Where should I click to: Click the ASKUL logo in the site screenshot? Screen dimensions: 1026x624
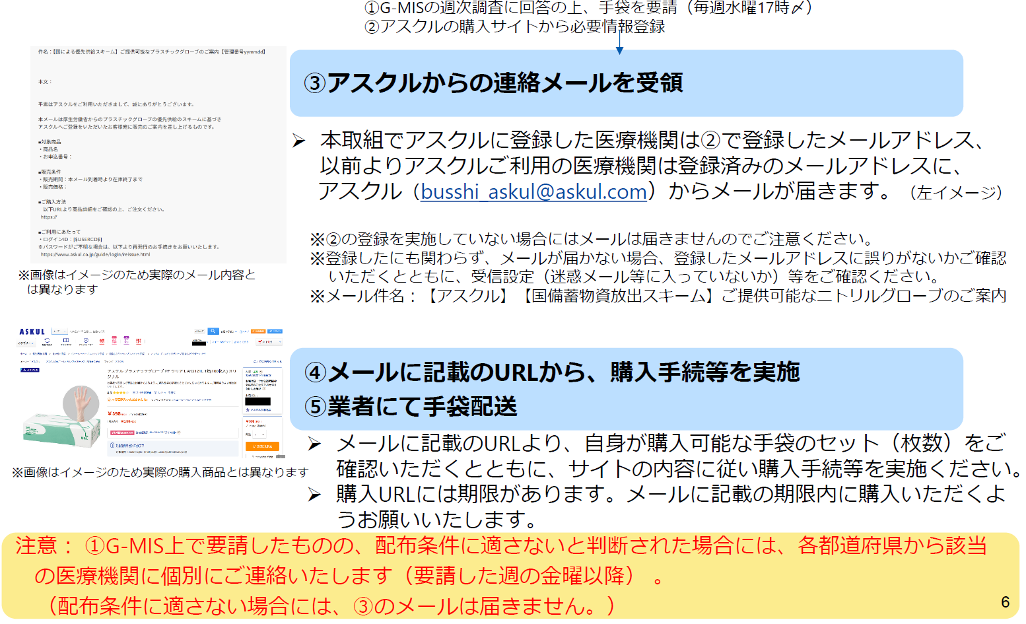coord(32,331)
